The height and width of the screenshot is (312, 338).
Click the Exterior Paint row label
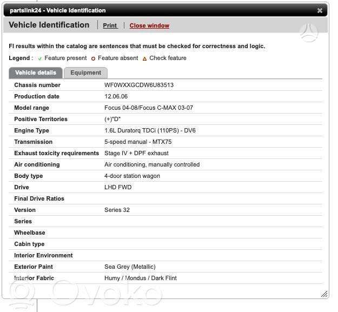coord(34,267)
